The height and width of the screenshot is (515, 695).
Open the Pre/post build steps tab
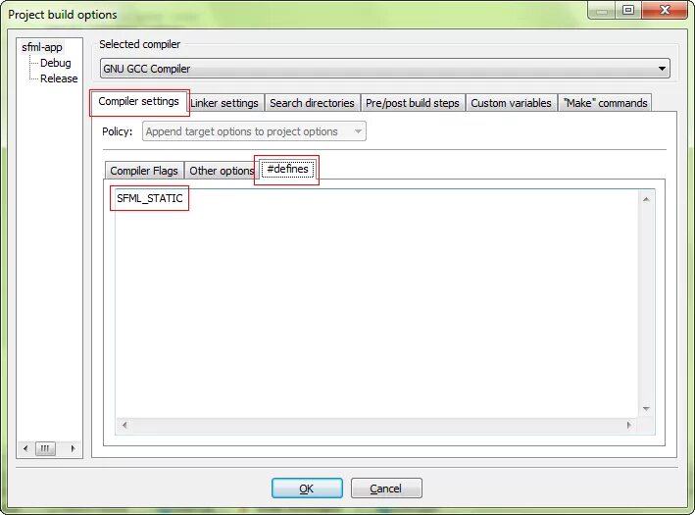pos(413,103)
